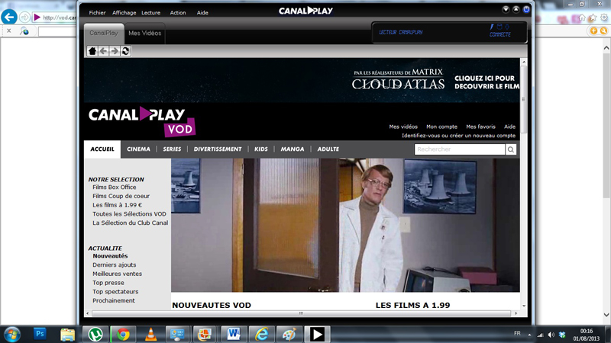Open the CINEMA section
Viewport: 611px width, 343px height.
point(138,149)
